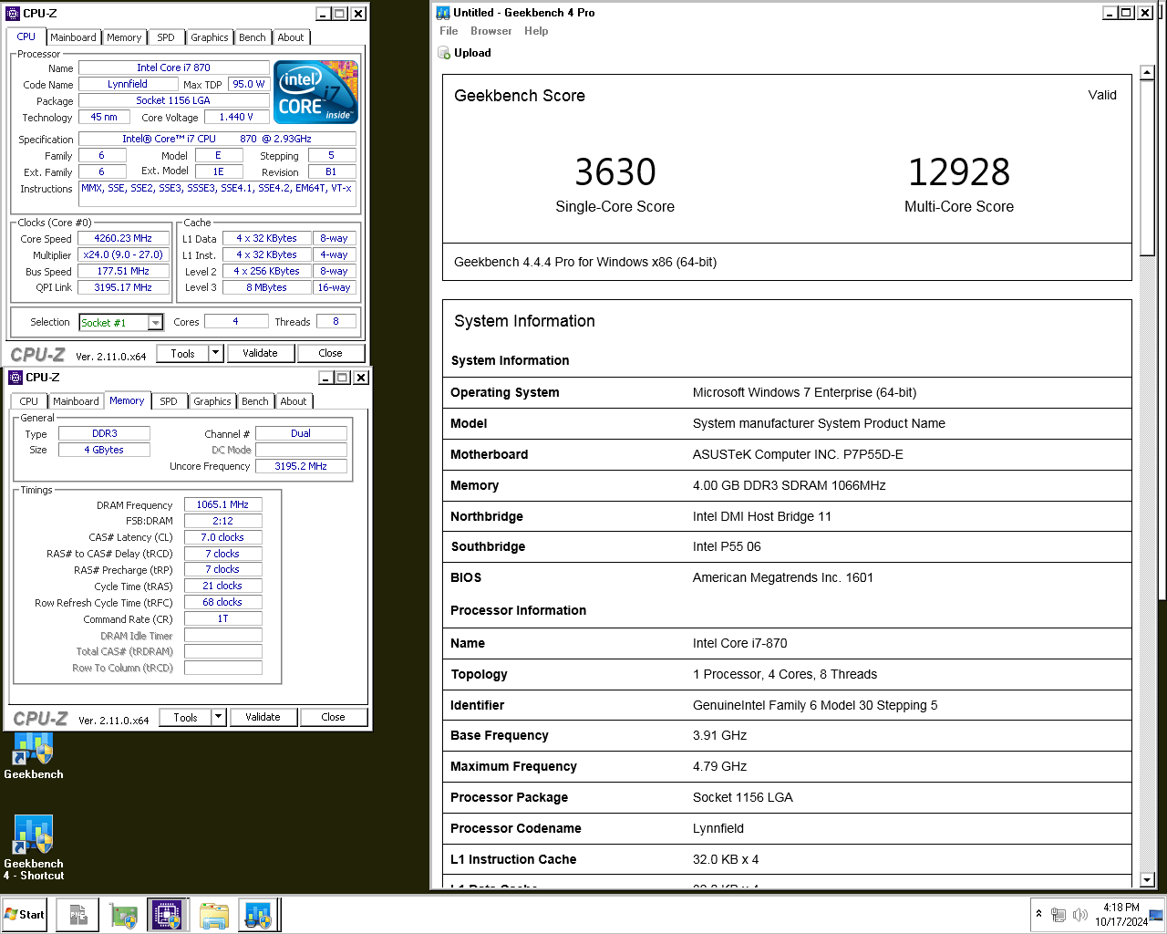Viewport: 1167px width, 934px height.
Task: Click the Core Voltage value 1.440 V
Action: pos(236,117)
